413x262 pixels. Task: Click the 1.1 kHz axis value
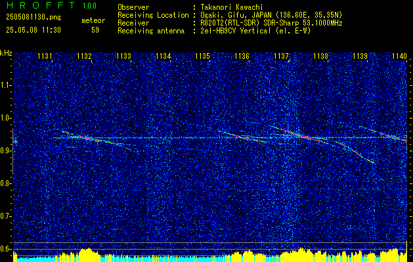[x=5, y=85]
